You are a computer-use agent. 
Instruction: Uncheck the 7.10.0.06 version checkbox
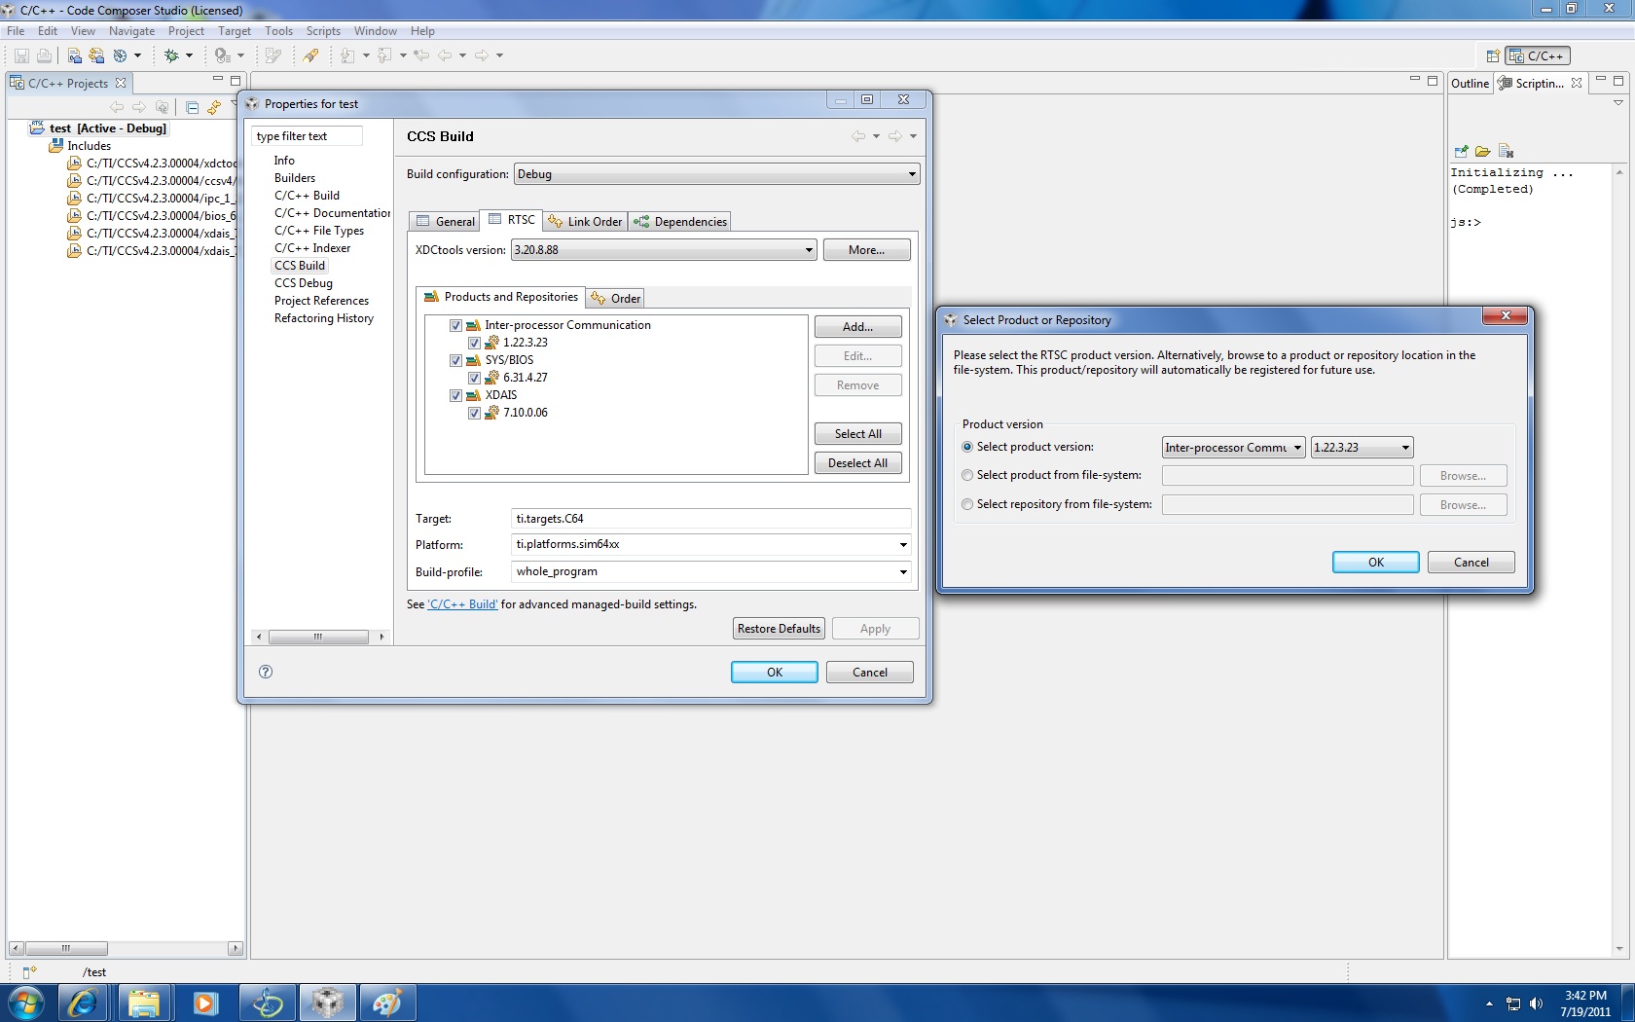click(x=474, y=413)
